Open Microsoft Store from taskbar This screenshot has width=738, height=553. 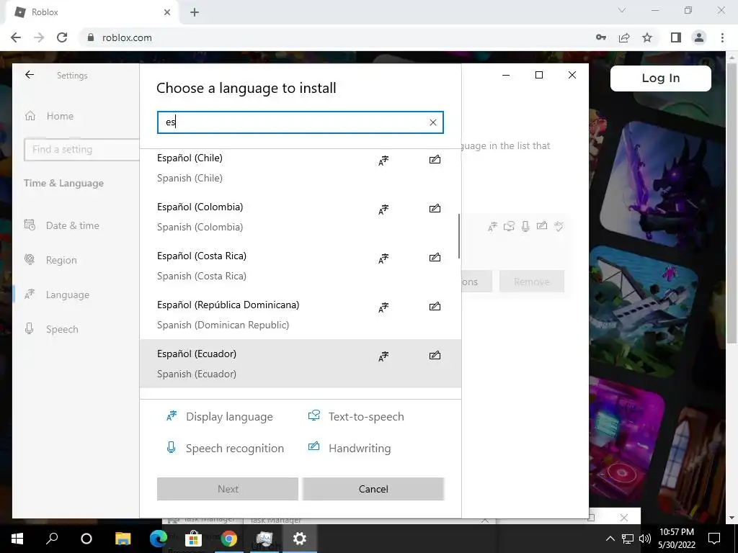click(x=193, y=539)
